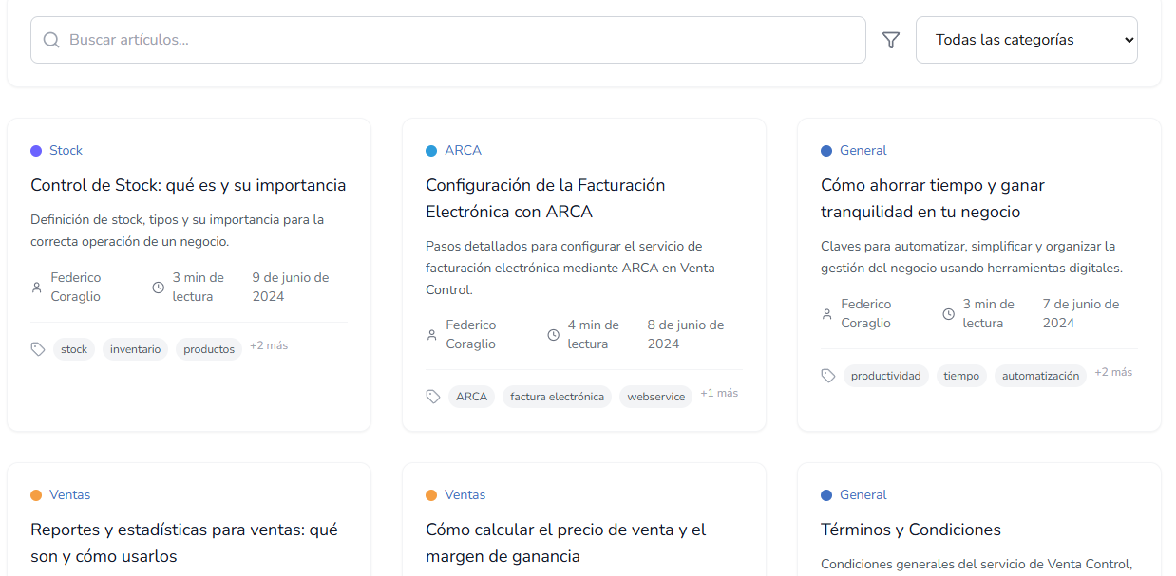Image resolution: width=1176 pixels, height=576 pixels.
Task: Select the webservice tag
Action: point(656,397)
